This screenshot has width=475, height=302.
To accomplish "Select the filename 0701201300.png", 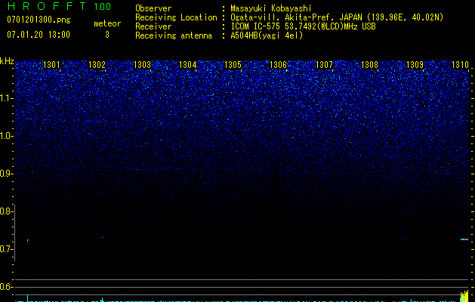I will (39, 20).
